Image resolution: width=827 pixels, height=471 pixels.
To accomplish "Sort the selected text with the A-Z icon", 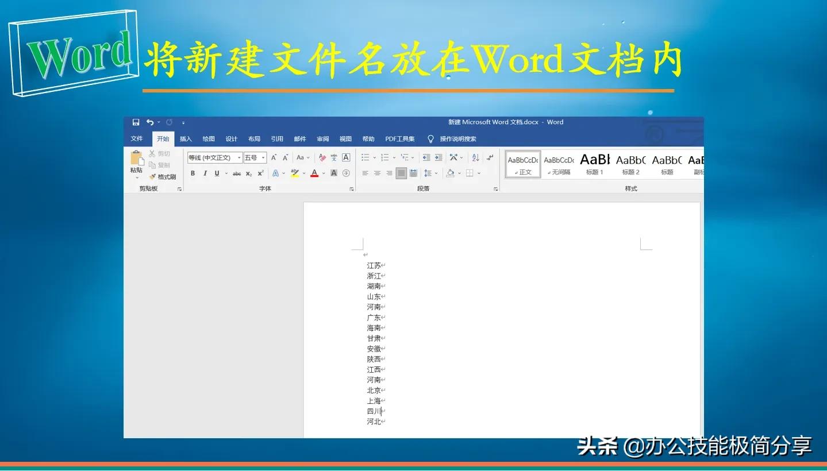I will point(475,157).
